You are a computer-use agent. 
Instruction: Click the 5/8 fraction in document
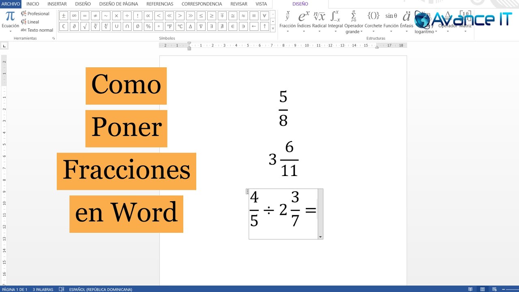(283, 108)
